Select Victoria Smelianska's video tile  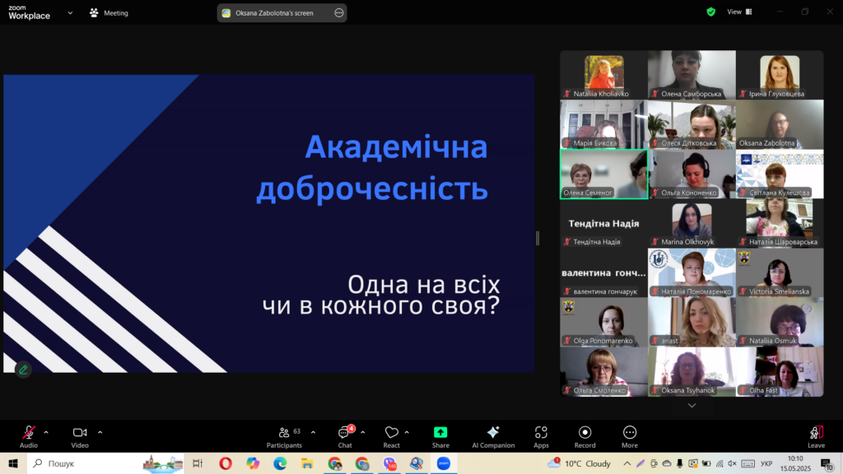click(780, 273)
